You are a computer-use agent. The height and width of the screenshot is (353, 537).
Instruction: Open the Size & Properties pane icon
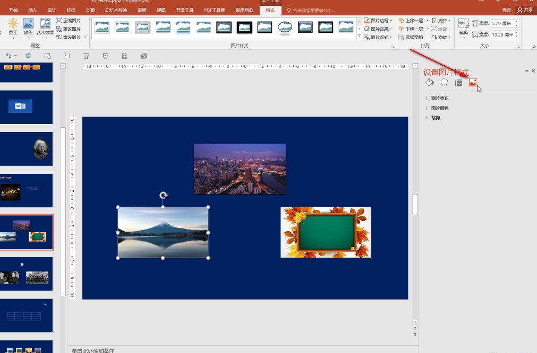coord(458,83)
